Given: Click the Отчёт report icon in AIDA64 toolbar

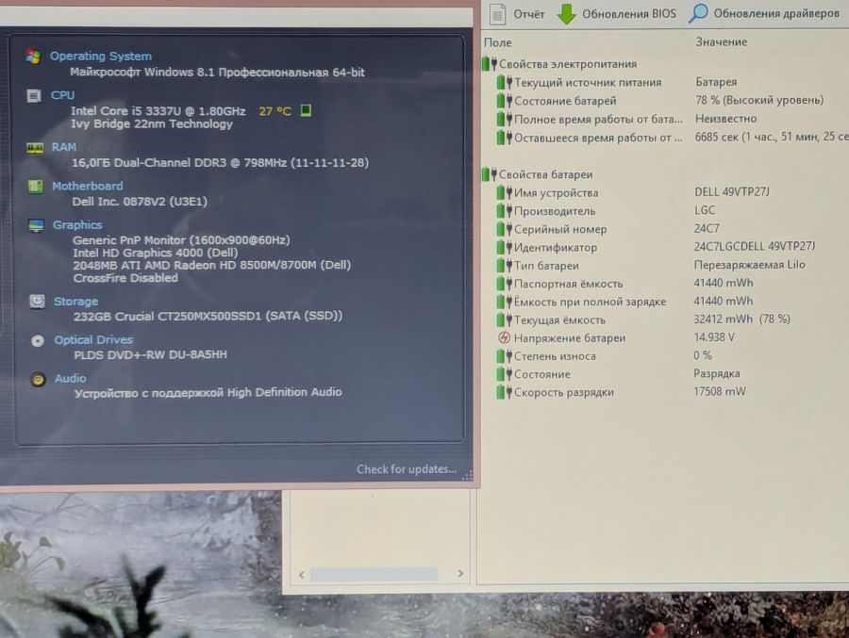Looking at the screenshot, I should click(497, 13).
